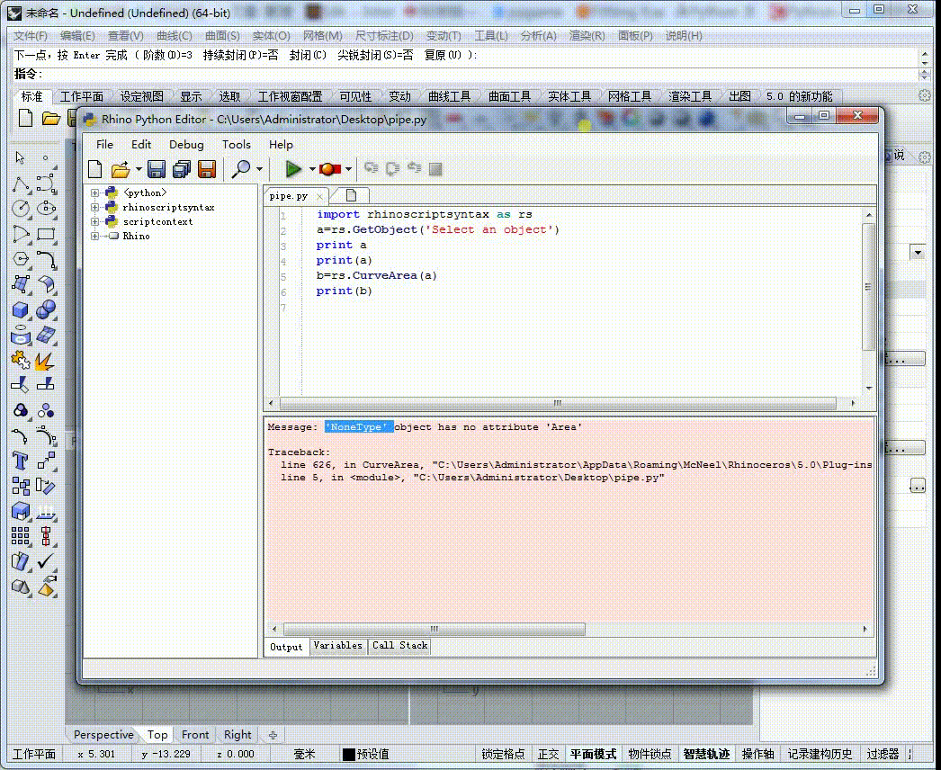Click Step Into debug icon
The height and width of the screenshot is (770, 941).
point(372,168)
